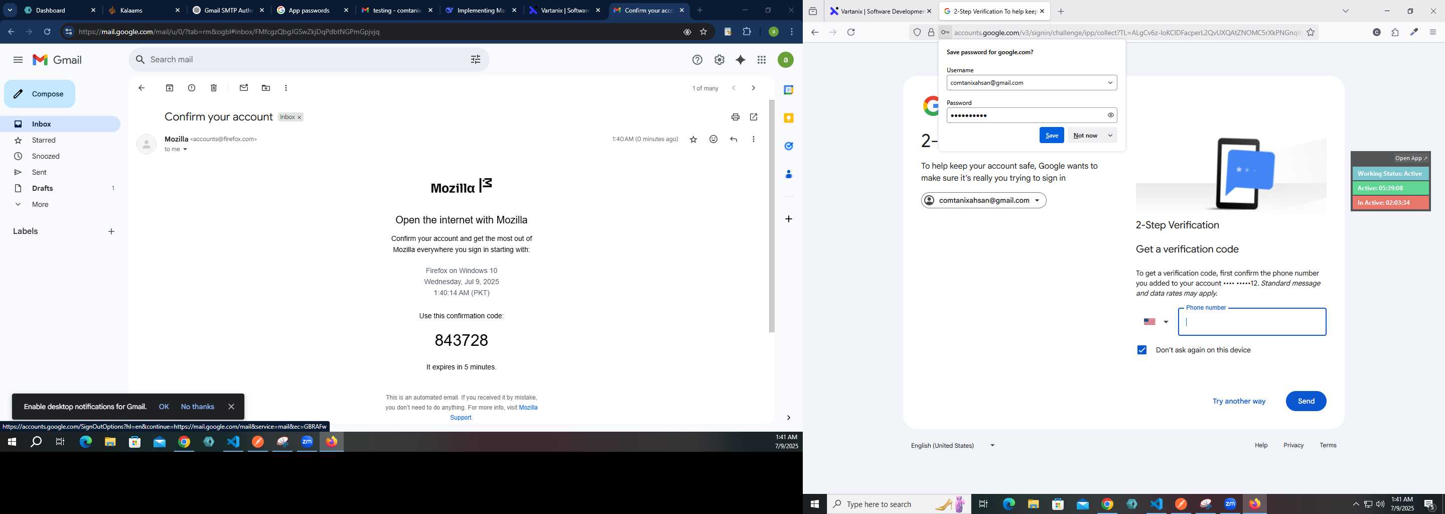The image size is (1445, 514).
Task: Switch to the App passwords tab
Action: (313, 10)
